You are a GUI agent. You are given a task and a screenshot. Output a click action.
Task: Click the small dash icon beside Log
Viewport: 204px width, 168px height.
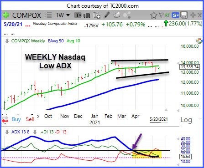[200, 118]
